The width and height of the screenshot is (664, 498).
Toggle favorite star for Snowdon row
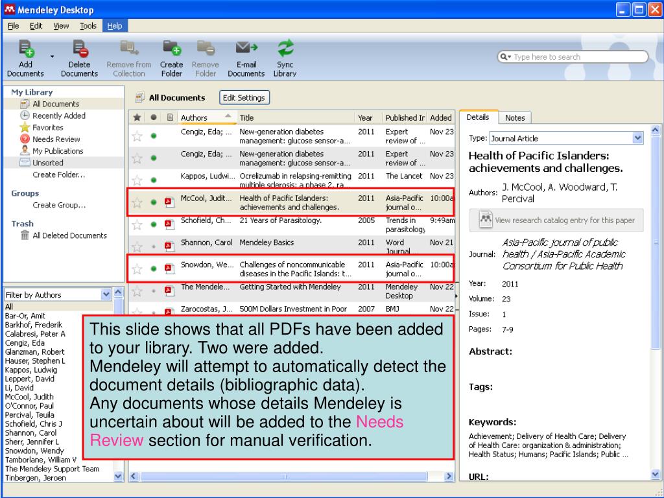click(137, 269)
